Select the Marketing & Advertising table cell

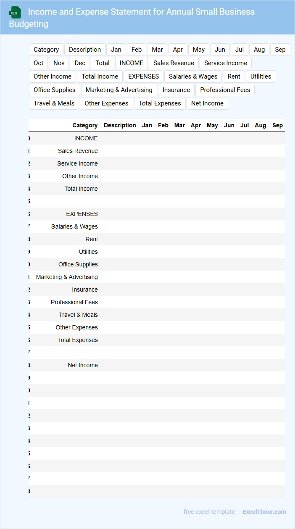pyautogui.click(x=67, y=277)
